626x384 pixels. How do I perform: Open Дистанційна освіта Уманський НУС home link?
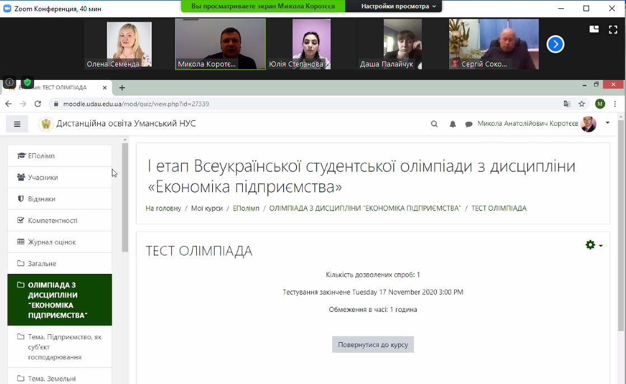[126, 124]
